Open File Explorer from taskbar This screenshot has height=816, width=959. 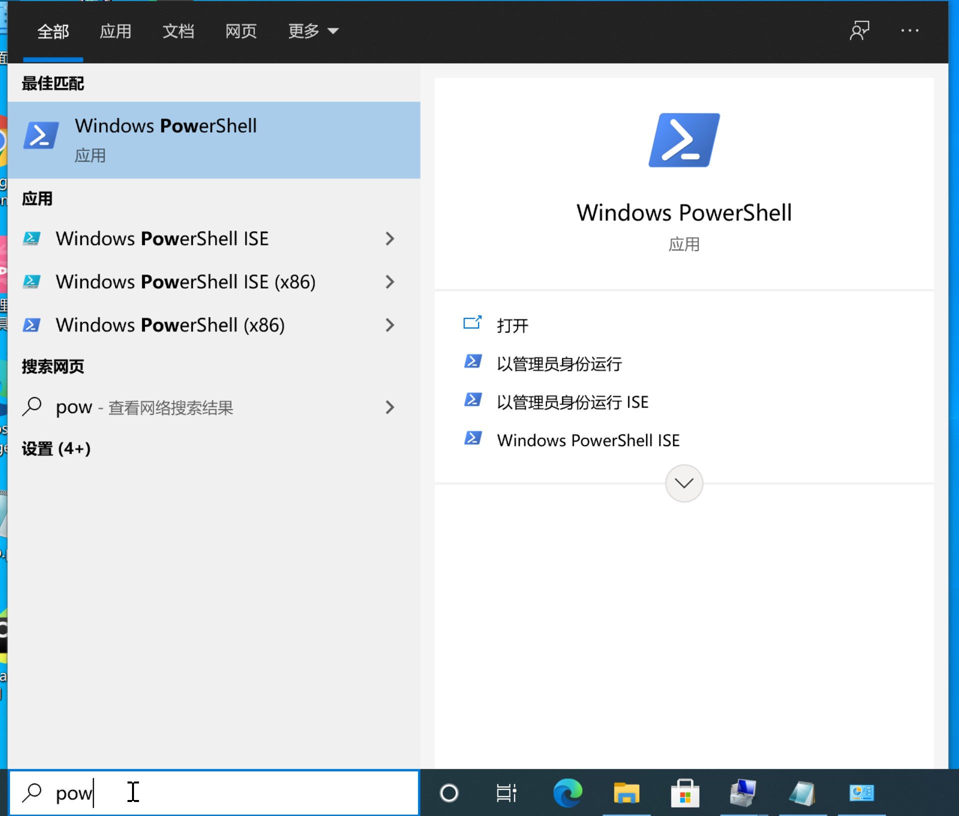[x=626, y=792]
